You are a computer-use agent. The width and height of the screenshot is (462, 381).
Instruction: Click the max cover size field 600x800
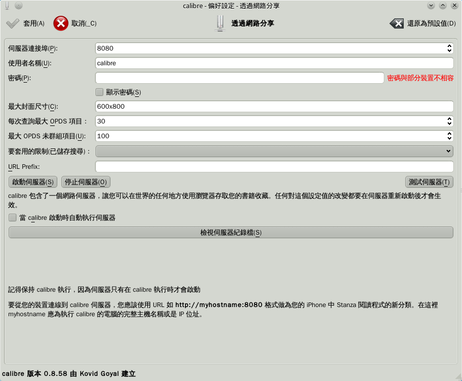[274, 107]
